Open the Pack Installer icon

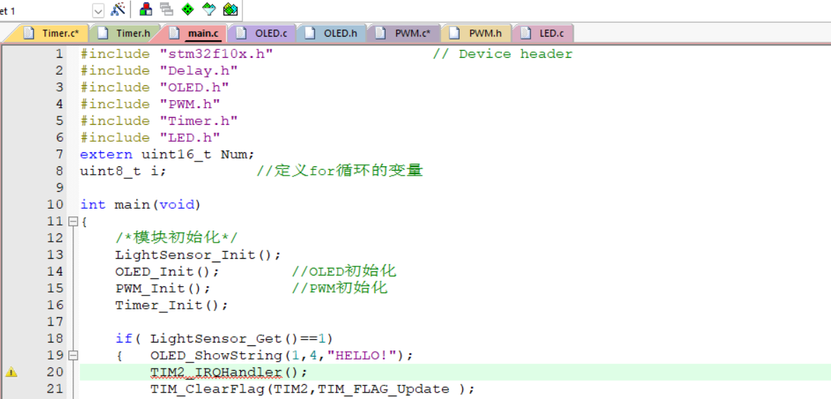(x=230, y=10)
